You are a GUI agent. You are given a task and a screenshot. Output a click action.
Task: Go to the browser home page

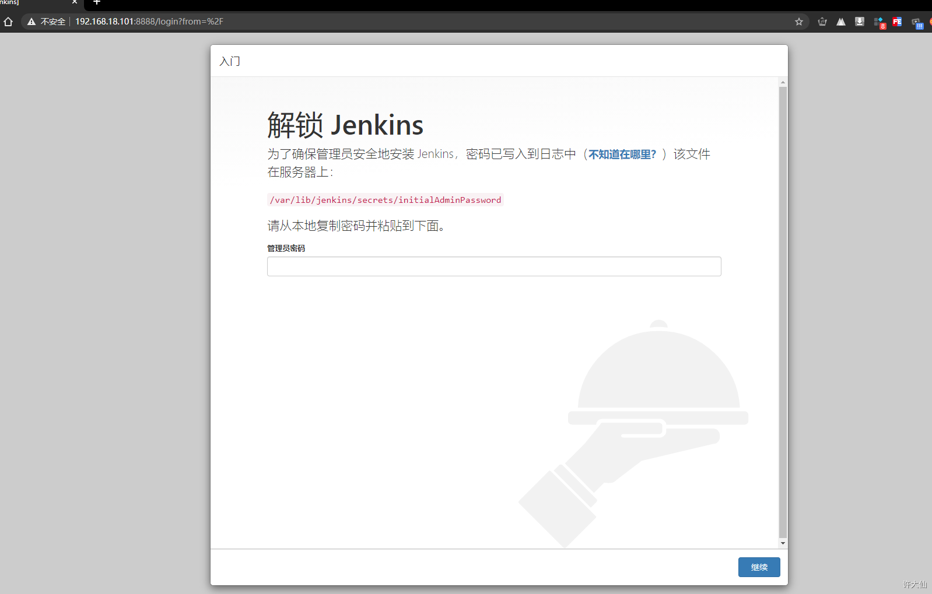pos(8,22)
